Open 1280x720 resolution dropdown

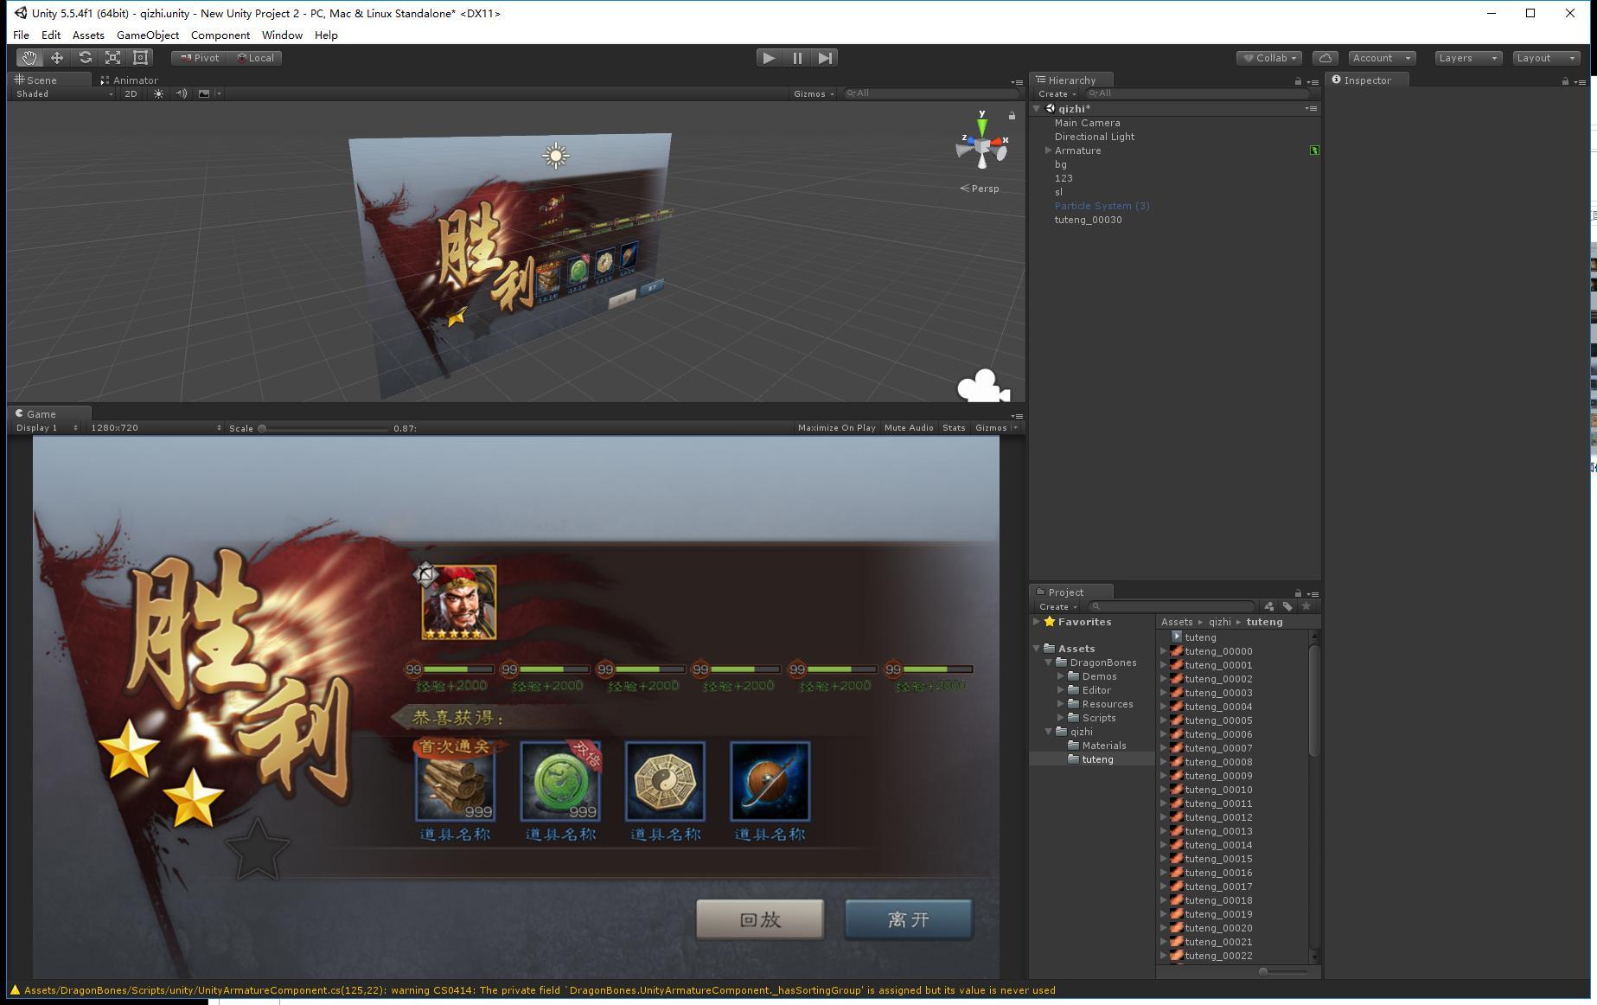point(156,428)
